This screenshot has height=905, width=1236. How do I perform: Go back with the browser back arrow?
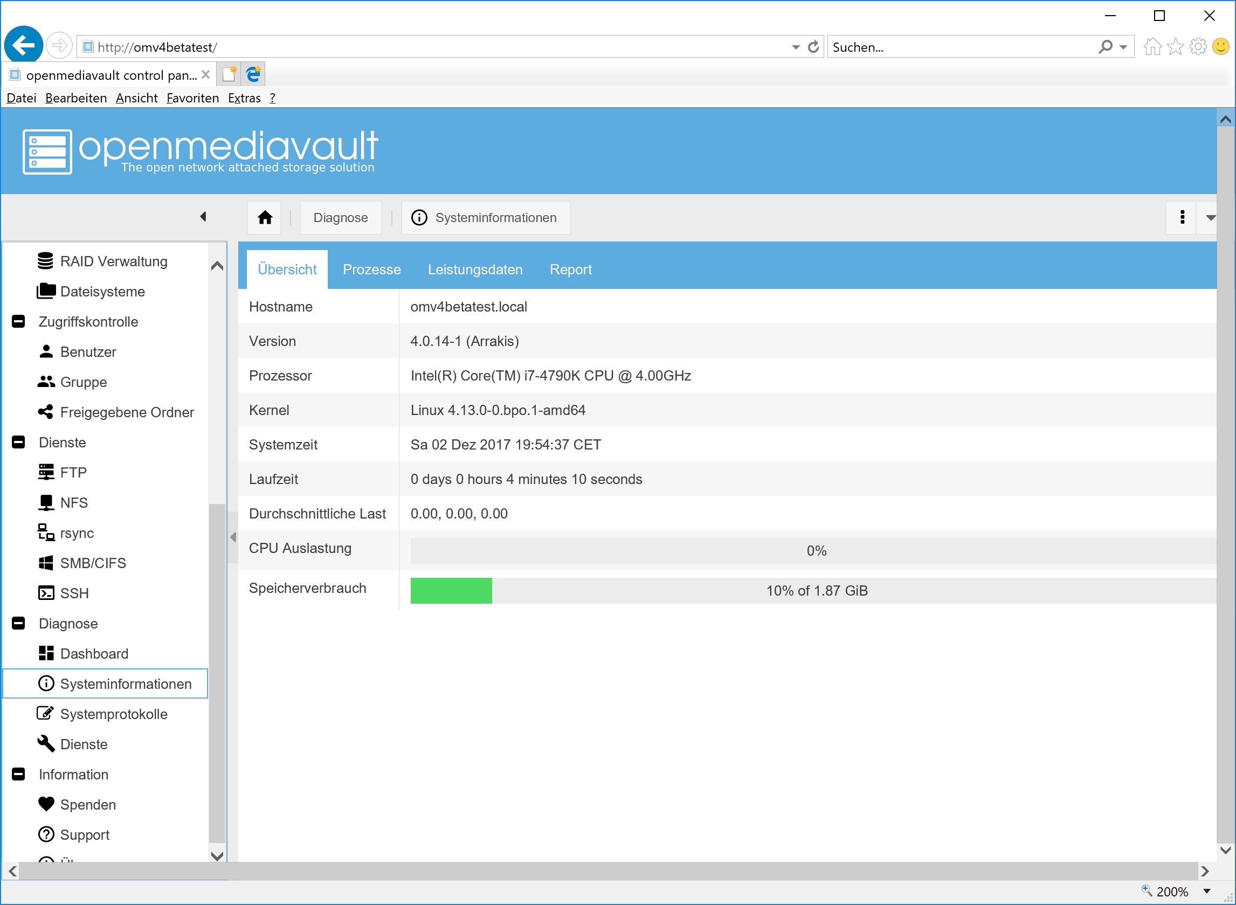pyautogui.click(x=24, y=45)
